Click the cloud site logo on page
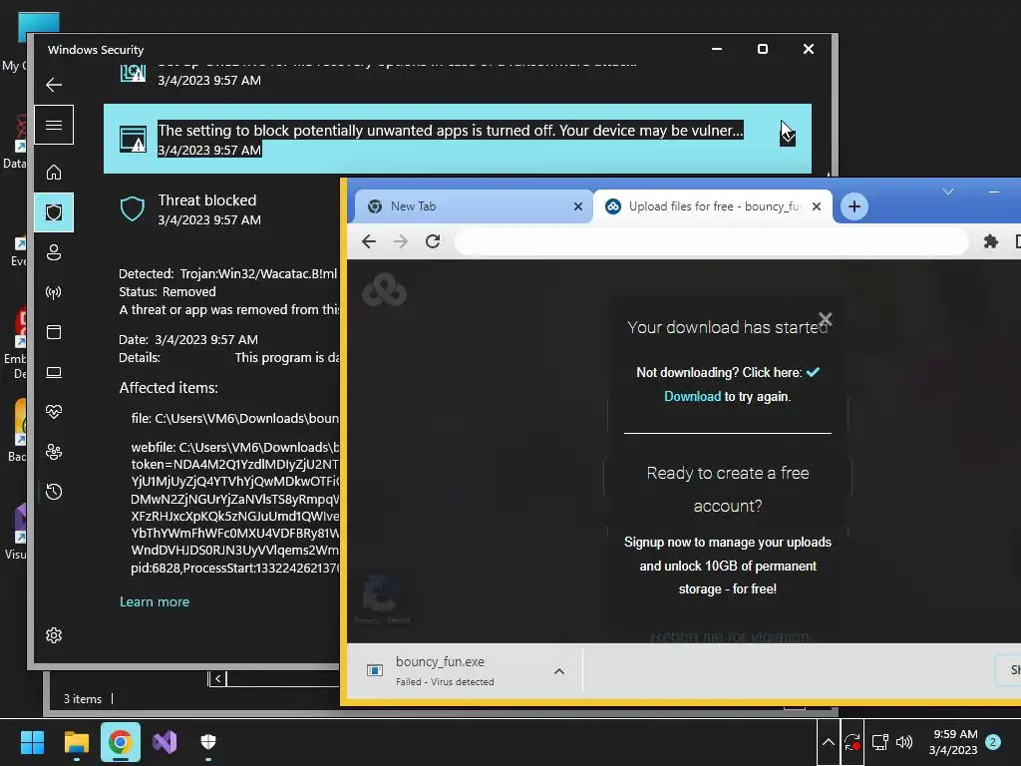The width and height of the screenshot is (1021, 766). [384, 290]
